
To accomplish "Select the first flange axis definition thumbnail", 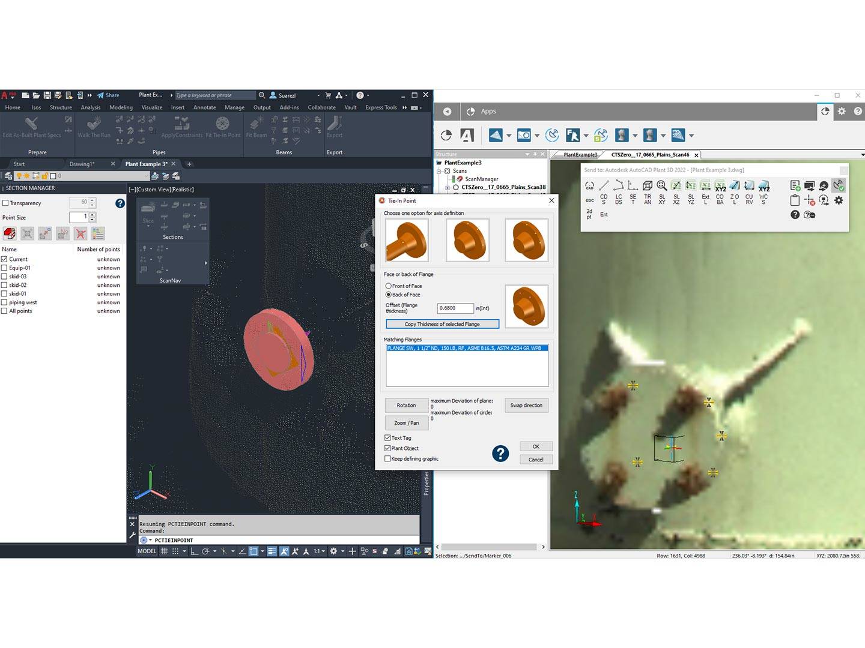I will point(407,241).
